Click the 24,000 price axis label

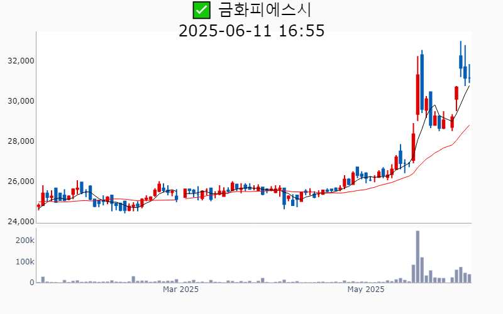(x=21, y=222)
